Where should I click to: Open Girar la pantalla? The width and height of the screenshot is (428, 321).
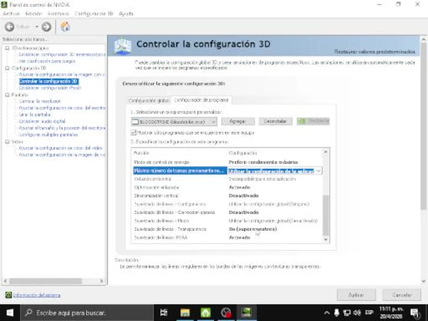[34, 115]
